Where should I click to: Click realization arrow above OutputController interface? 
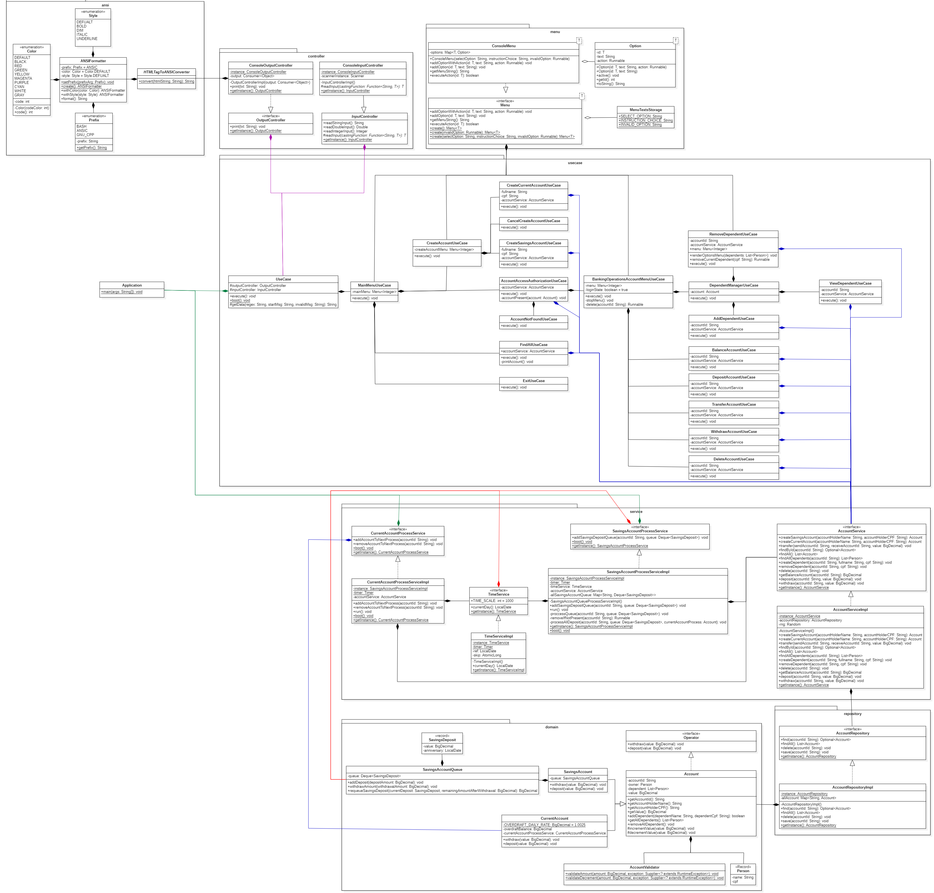(271, 109)
